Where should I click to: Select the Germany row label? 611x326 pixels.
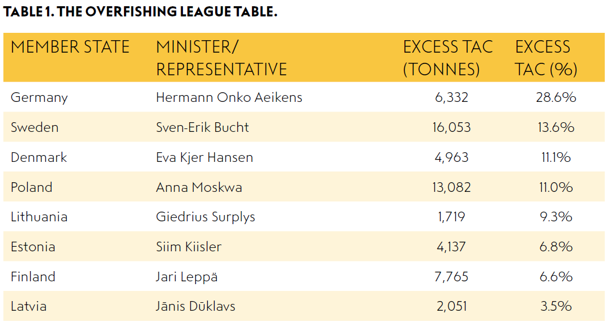[x=39, y=97]
